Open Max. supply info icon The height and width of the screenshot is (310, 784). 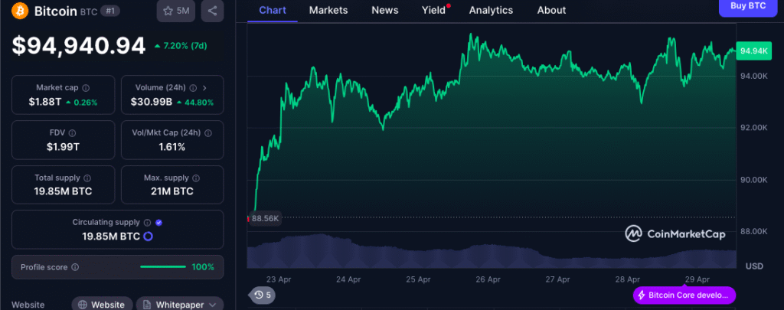click(x=196, y=178)
